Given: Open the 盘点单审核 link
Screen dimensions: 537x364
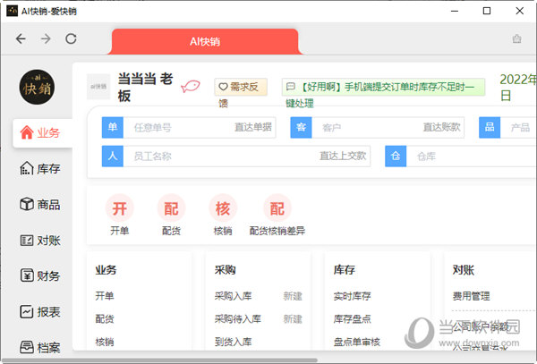Looking at the screenshot, I should 357,342.
